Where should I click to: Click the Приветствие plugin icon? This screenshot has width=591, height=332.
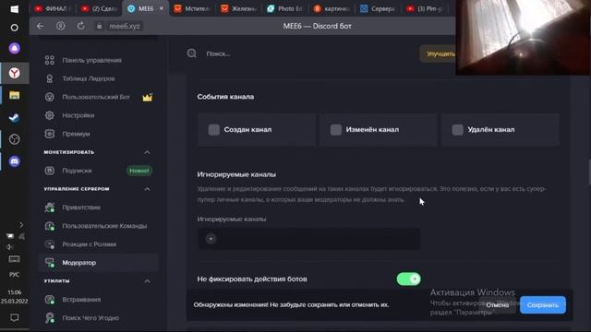pyautogui.click(x=49, y=207)
